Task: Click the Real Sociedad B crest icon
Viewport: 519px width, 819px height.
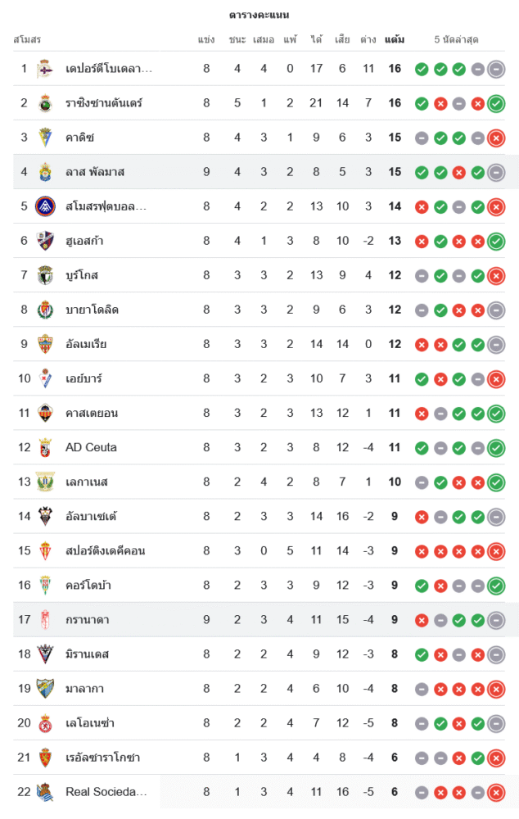Action: [45, 792]
